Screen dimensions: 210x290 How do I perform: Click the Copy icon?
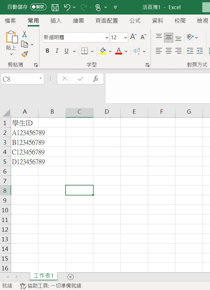click(25, 44)
